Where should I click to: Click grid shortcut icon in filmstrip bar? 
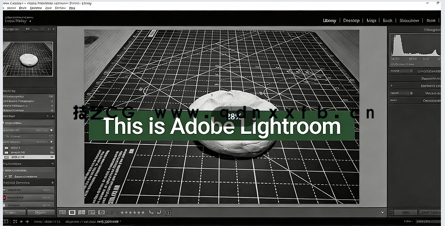15,221
